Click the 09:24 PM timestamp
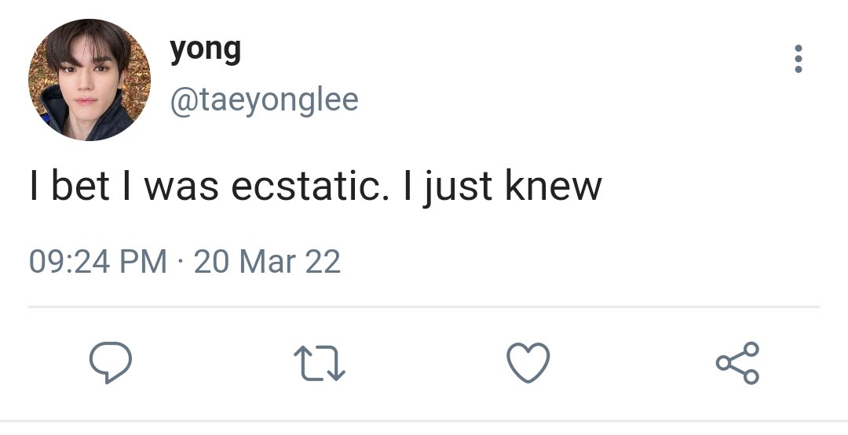Screen dimensions: 848x435 (x=98, y=261)
